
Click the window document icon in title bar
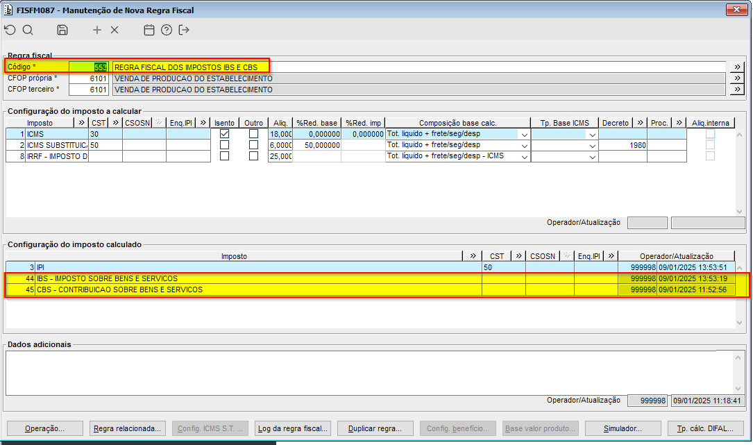point(8,10)
